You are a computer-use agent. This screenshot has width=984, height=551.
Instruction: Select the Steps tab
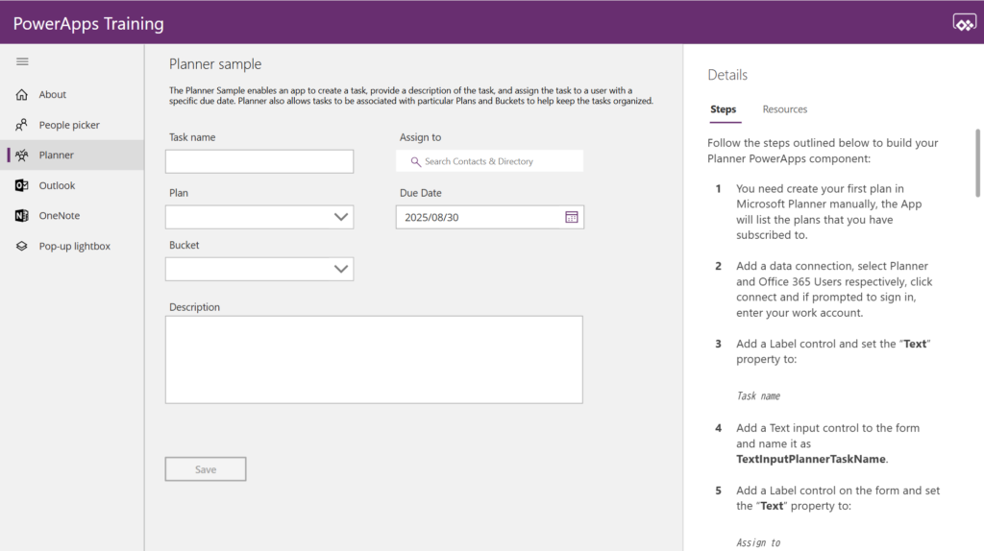click(x=723, y=109)
